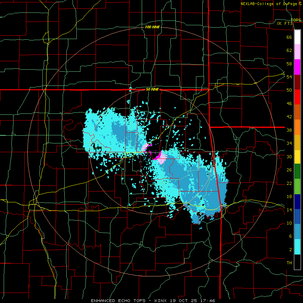Click the bright red legend swatch

point(297,97)
